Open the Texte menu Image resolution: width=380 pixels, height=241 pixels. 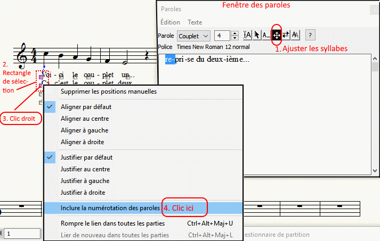195,22
